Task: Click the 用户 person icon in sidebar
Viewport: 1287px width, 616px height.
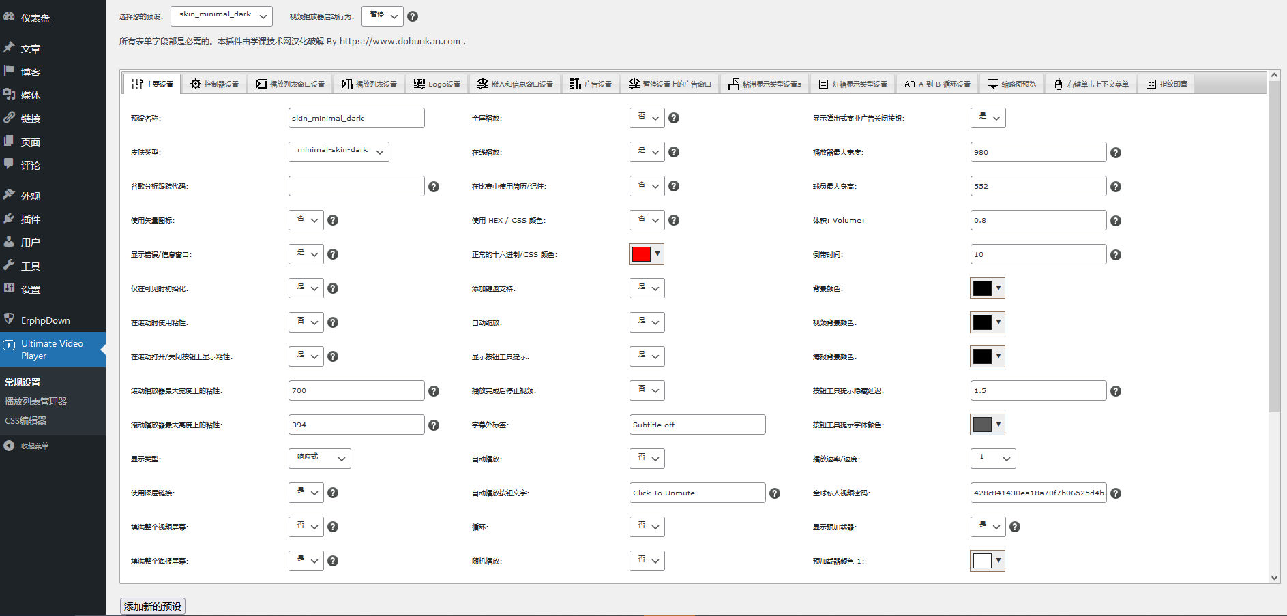Action: tap(9, 241)
